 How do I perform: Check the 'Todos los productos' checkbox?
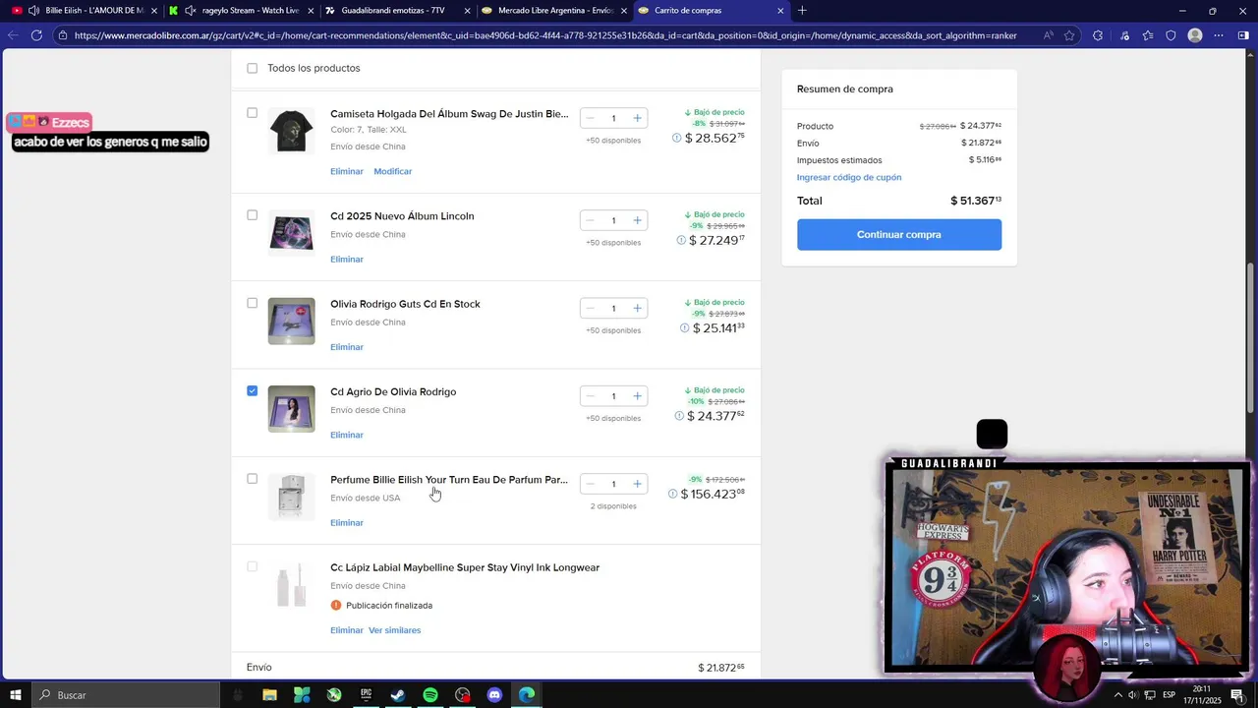coord(253,68)
